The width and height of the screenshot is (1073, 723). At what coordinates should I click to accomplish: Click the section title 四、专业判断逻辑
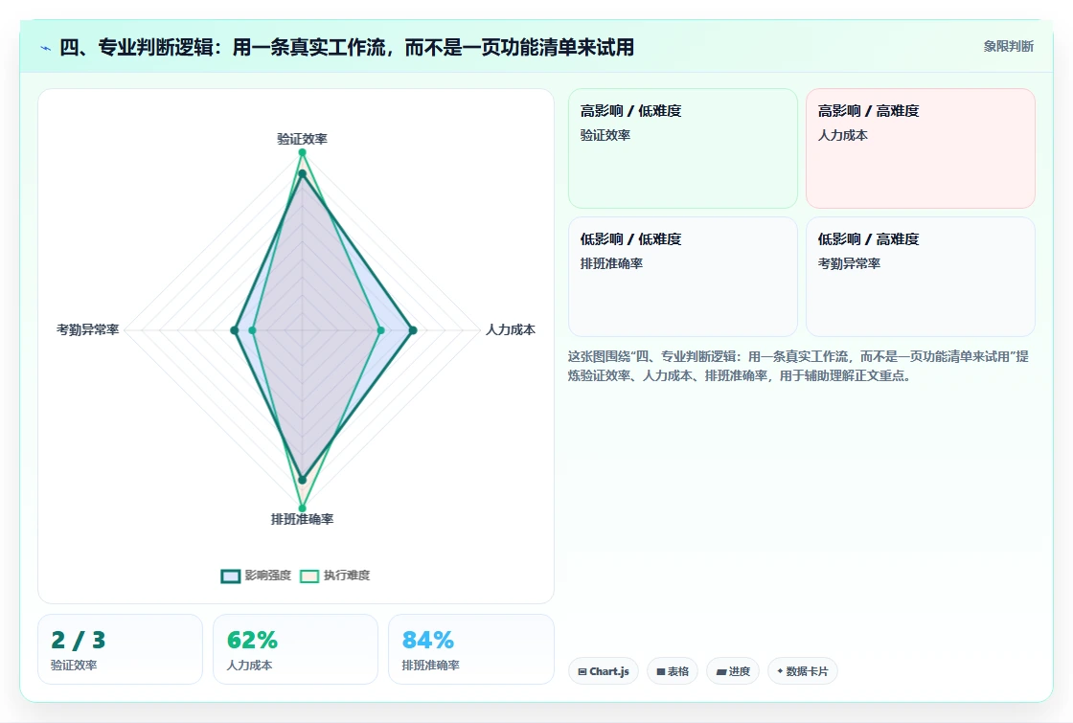[x=347, y=47]
